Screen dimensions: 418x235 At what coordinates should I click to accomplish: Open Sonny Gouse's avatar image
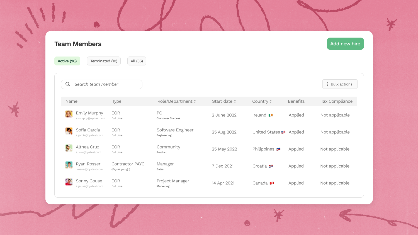pyautogui.click(x=69, y=182)
